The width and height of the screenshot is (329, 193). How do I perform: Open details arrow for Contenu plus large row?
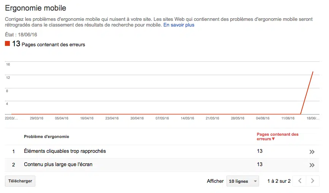pyautogui.click(x=312, y=165)
